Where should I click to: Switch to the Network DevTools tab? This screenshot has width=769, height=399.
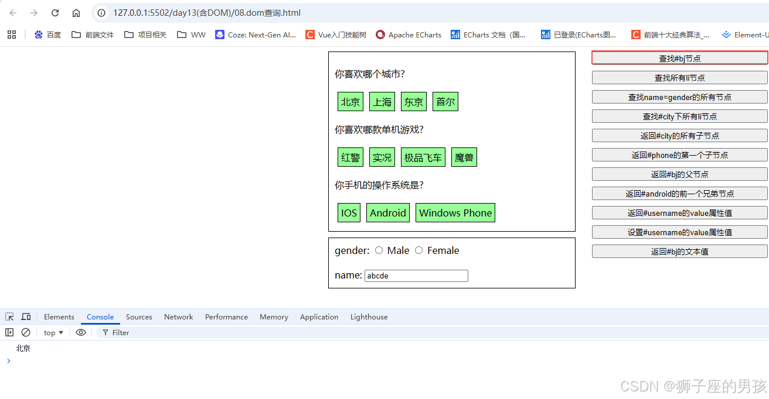click(179, 317)
